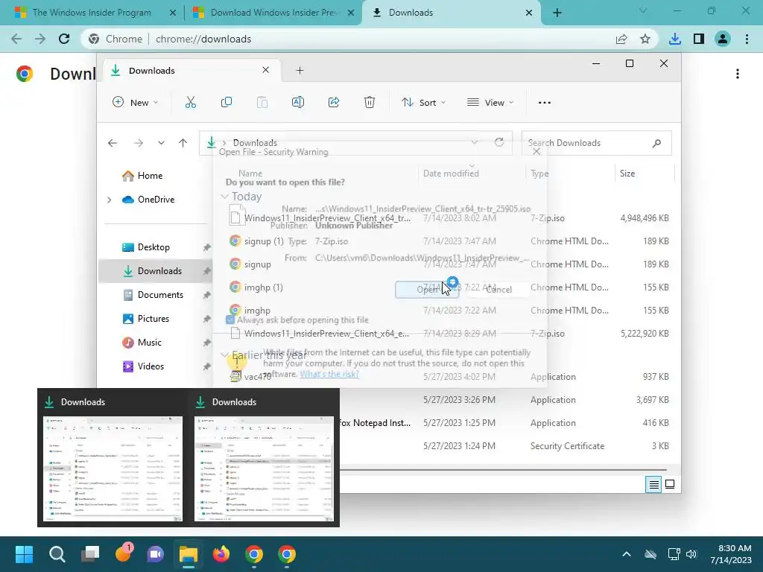Open taskbar Search
763x572 pixels.
57,554
